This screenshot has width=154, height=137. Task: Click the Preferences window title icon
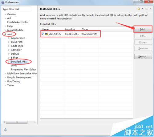tap(3, 2)
